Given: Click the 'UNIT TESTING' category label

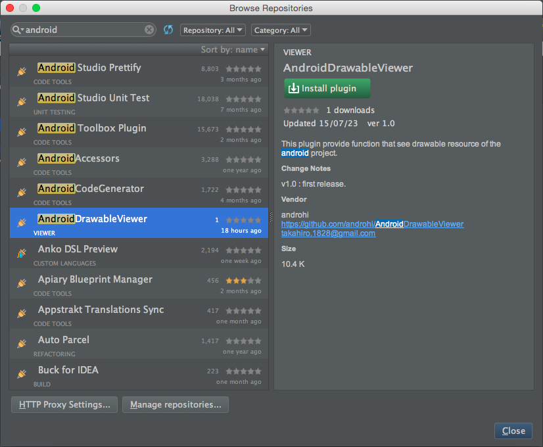Looking at the screenshot, I should pos(55,112).
